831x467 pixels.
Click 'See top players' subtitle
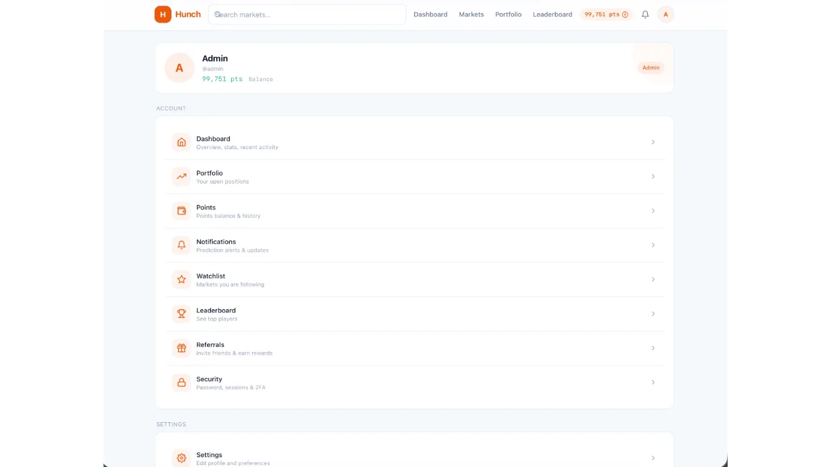click(x=217, y=319)
